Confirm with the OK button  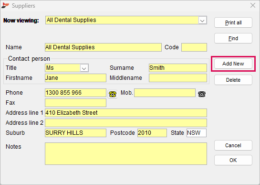(x=233, y=160)
